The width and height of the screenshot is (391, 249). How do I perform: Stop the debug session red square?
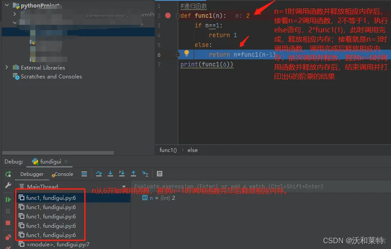click(8, 223)
